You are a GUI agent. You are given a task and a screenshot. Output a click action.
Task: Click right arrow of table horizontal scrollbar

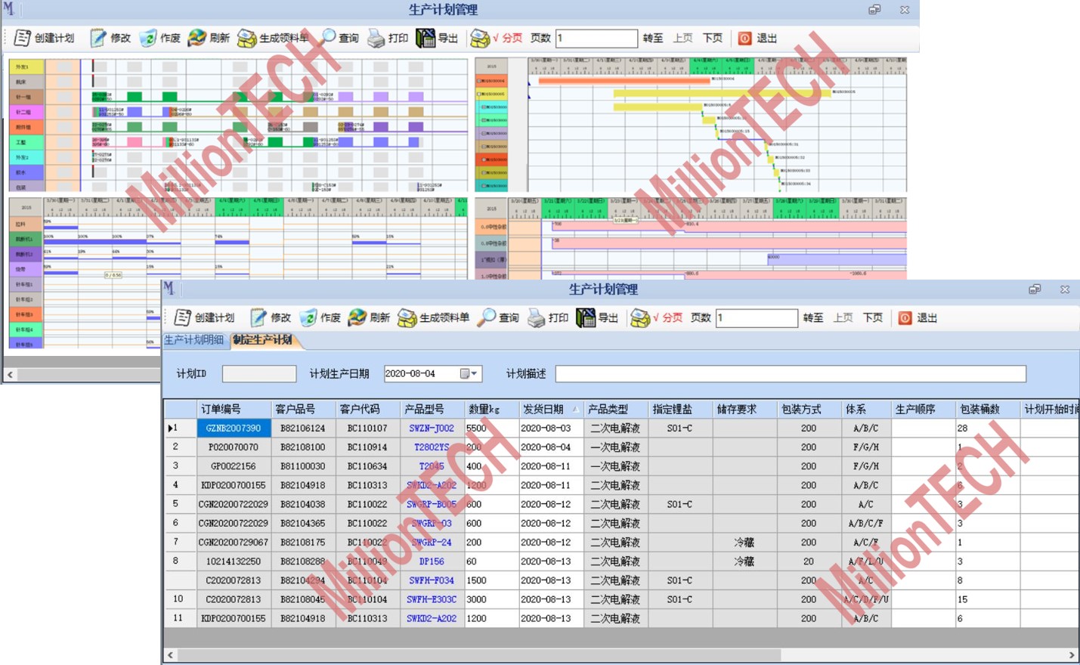pos(1072,655)
